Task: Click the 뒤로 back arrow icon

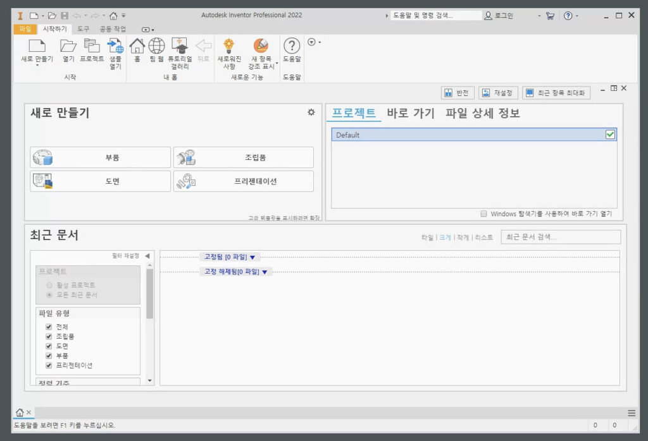Action: (x=203, y=45)
